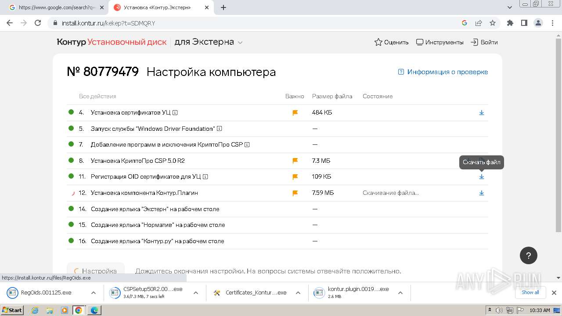Expand the для Экстерна product dropdown
This screenshot has height=316, width=562.
coord(209,42)
